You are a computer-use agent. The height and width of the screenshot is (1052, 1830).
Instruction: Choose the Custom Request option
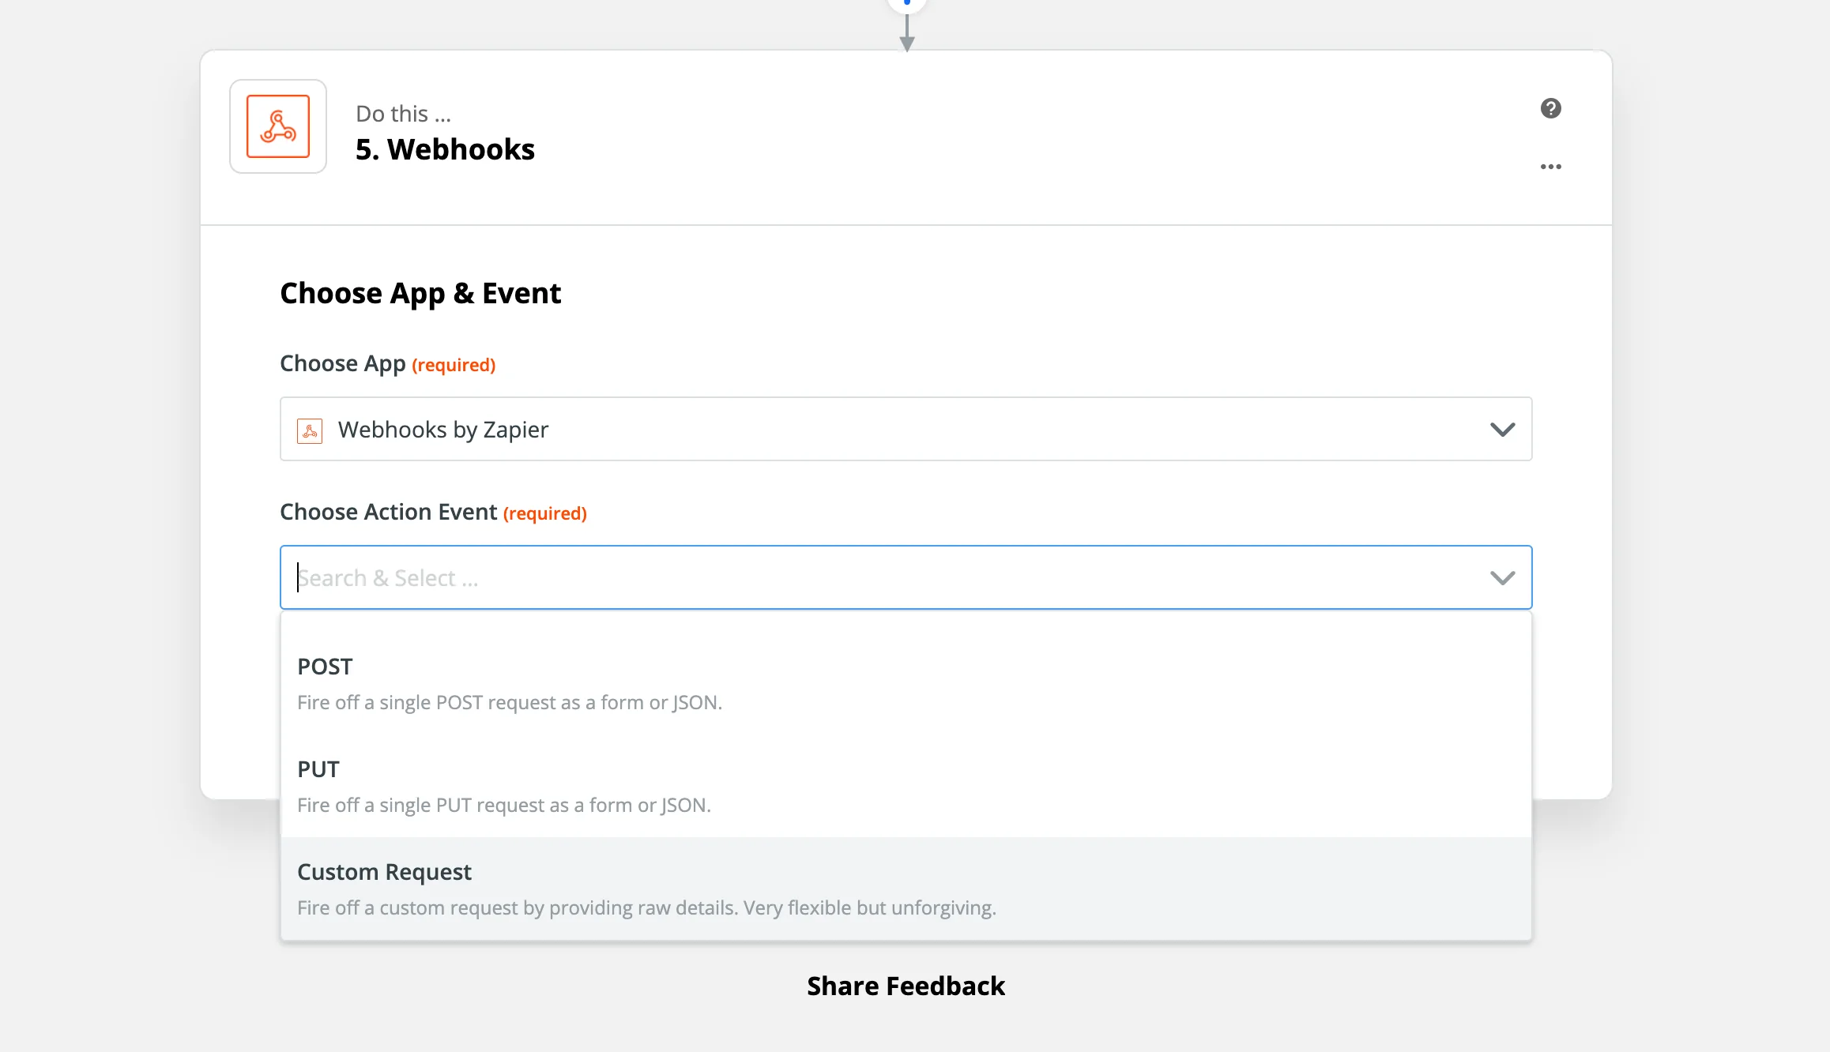coord(384,873)
